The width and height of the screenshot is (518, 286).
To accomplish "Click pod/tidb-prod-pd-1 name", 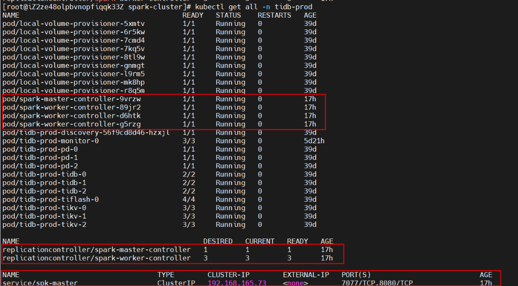I will (x=40, y=158).
